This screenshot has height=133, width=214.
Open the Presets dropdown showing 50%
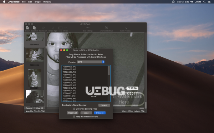coord(91,62)
